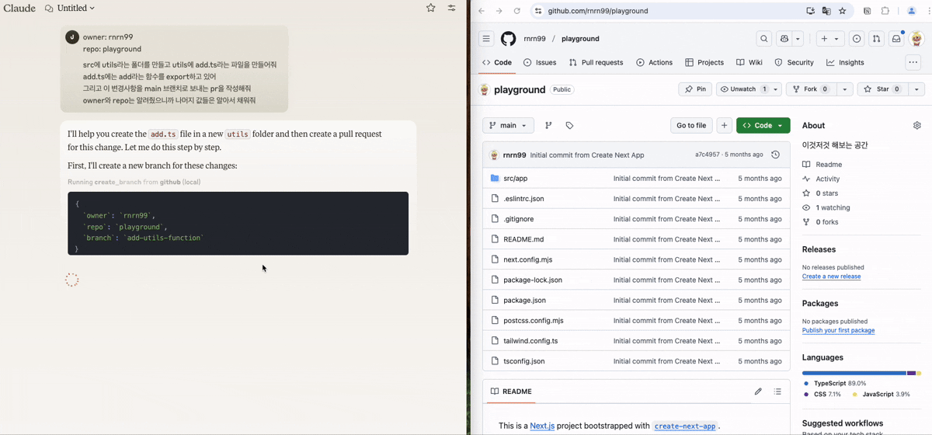Click the Go to file button
Image resolution: width=932 pixels, height=435 pixels.
click(691, 125)
